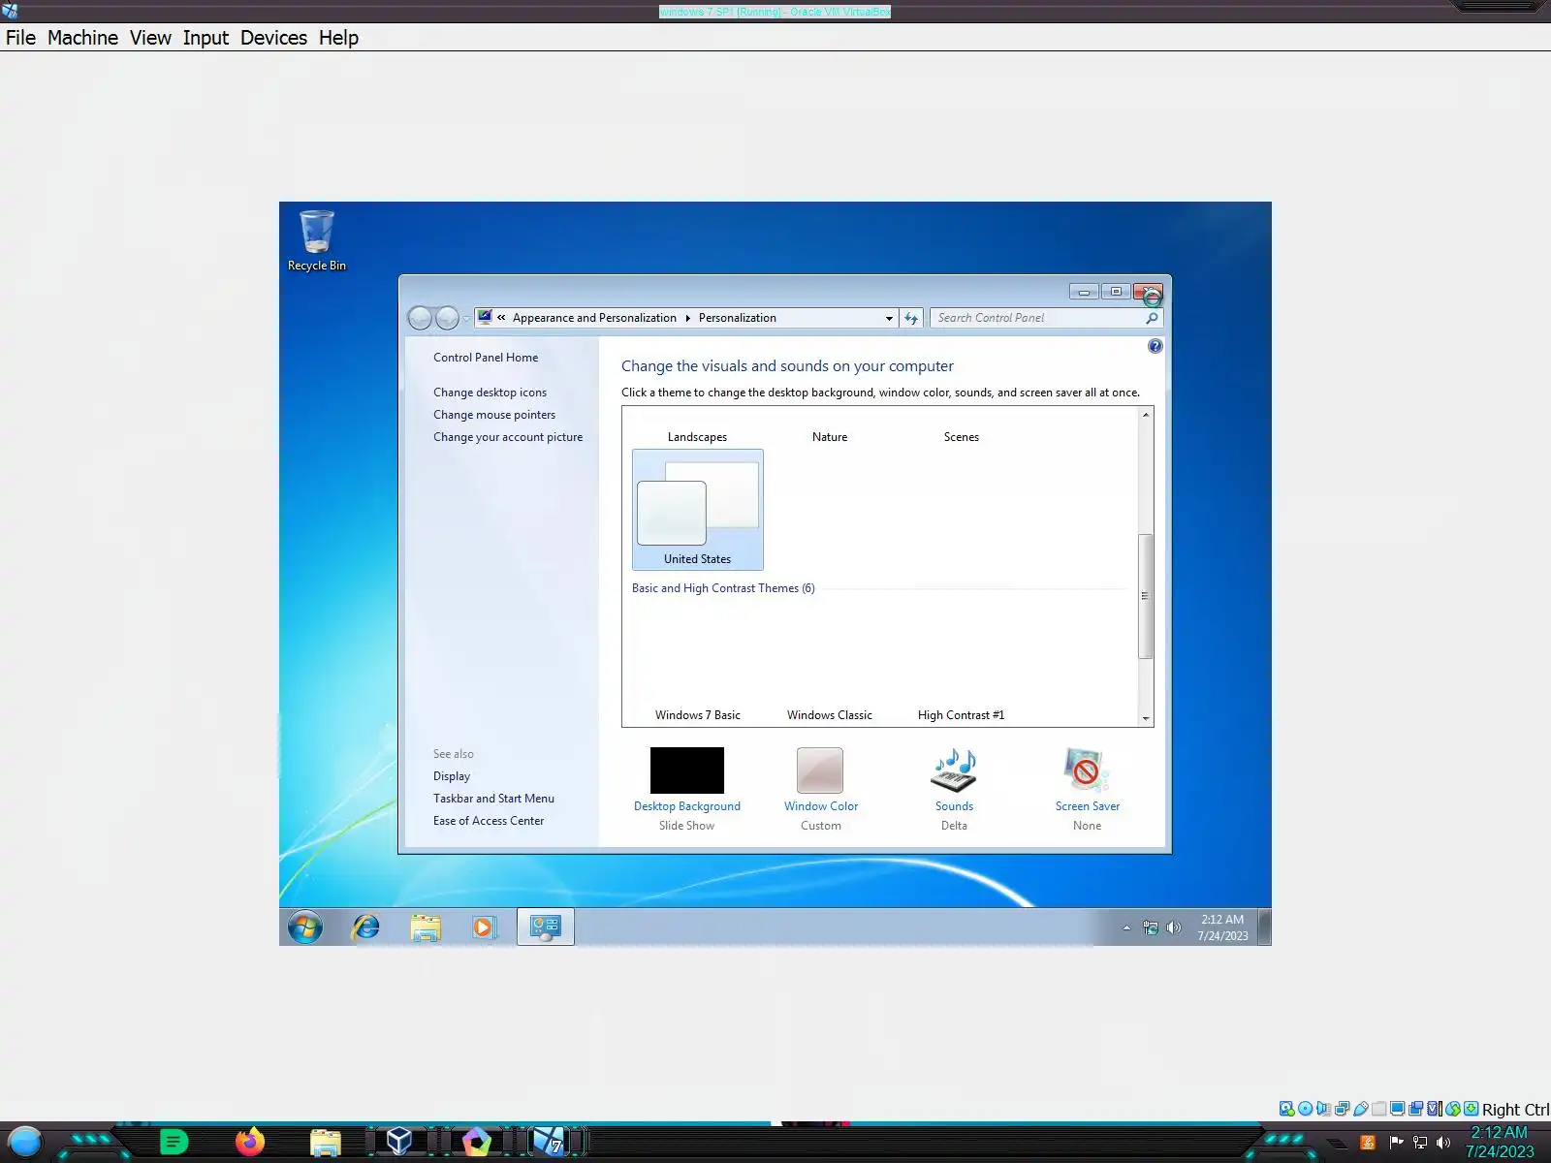Click the theme list scroll-down arrow

click(1145, 718)
